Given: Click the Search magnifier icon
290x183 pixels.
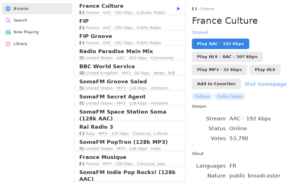Looking at the screenshot, I should (x=8, y=20).
